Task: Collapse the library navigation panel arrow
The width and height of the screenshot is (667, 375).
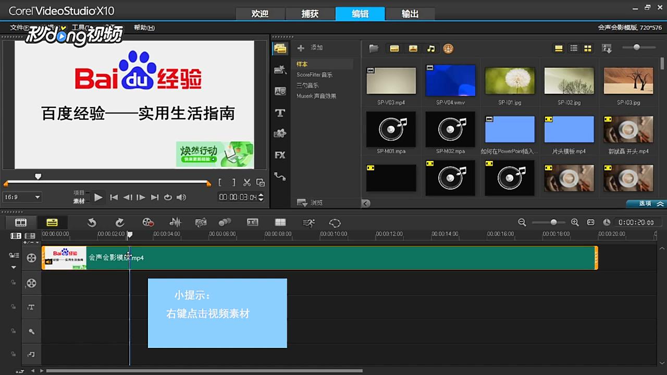Action: coord(366,203)
